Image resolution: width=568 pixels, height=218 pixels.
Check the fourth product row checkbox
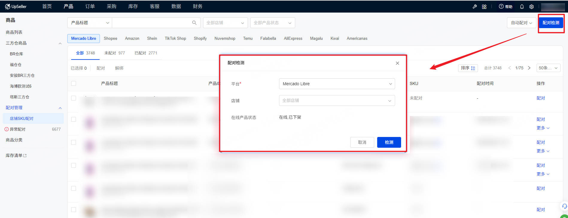(x=74, y=165)
